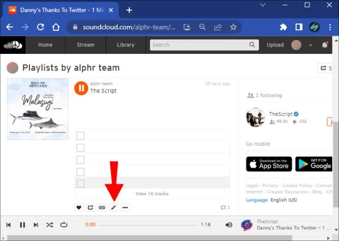
Task: Close the Danny's Thanks To Twitter tab
Action: 111,10
